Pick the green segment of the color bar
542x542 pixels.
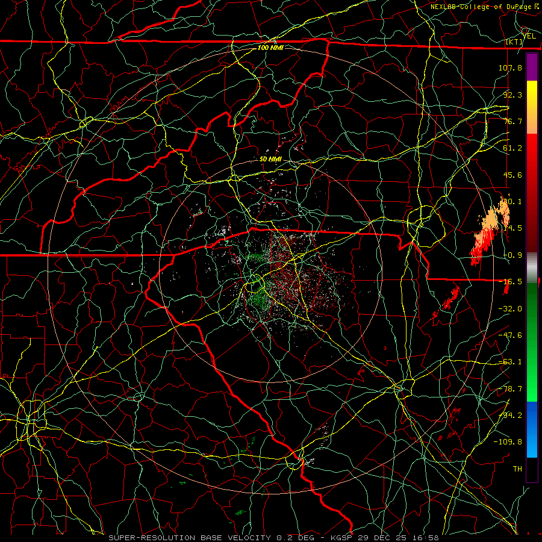(x=532, y=342)
